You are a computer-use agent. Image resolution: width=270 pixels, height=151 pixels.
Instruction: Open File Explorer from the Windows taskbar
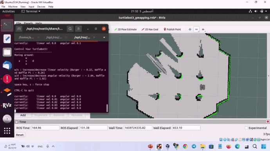click(203, 146)
